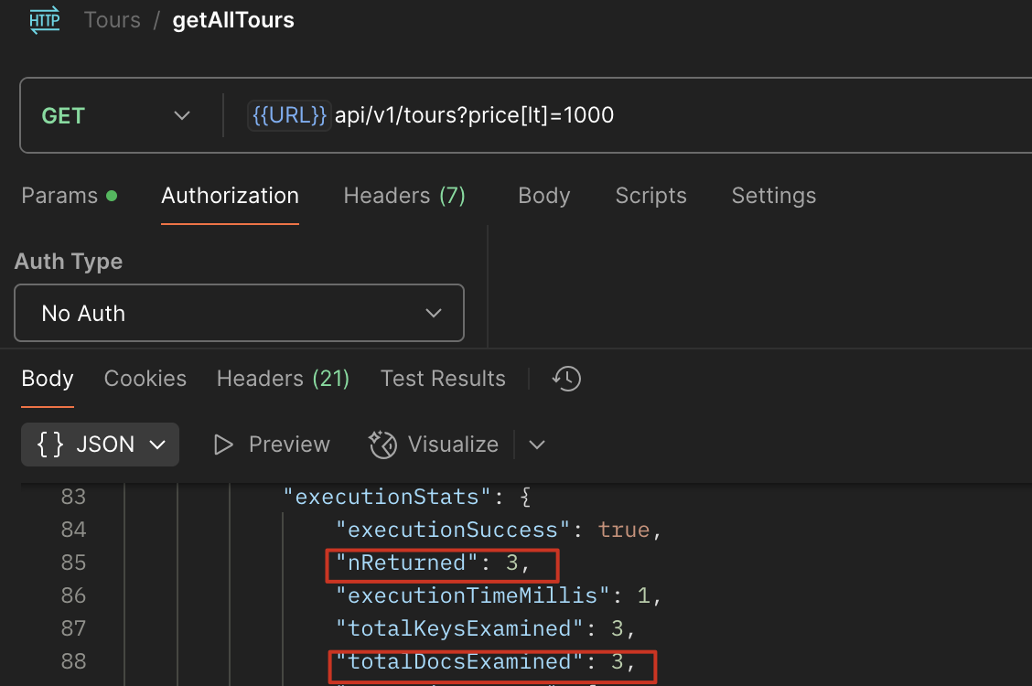Click the HTTP request type icon
Viewport: 1032px width, 686px height.
[44, 20]
